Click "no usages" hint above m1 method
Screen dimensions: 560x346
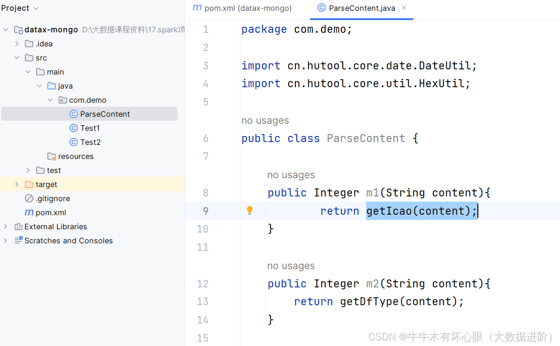[x=291, y=175]
